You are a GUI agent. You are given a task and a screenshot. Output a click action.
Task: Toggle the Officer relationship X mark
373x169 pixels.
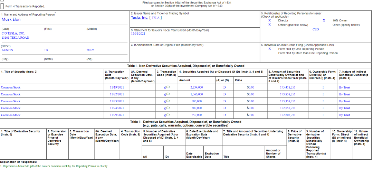[269, 25]
